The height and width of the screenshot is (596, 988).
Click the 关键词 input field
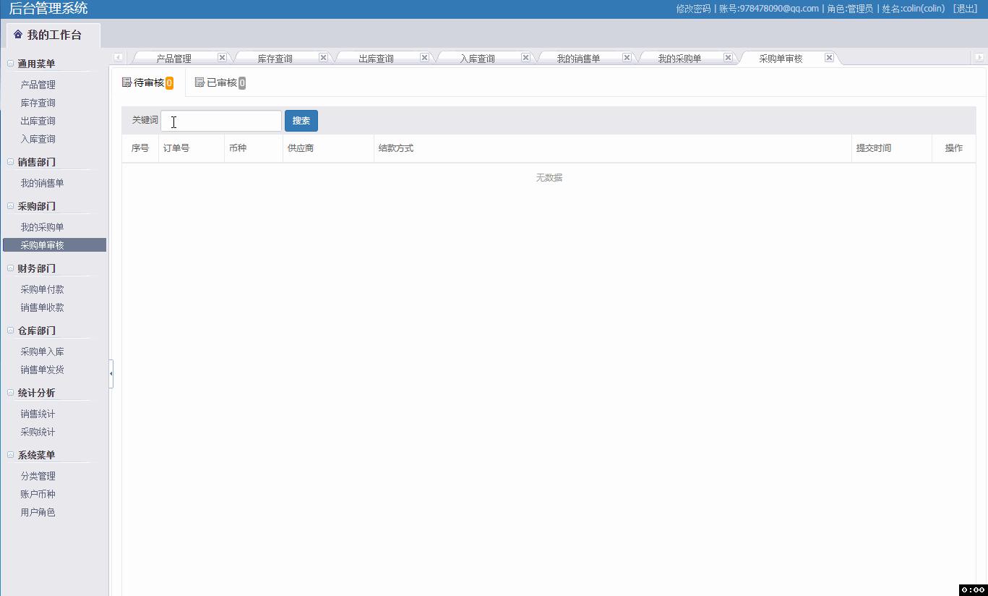pos(220,120)
